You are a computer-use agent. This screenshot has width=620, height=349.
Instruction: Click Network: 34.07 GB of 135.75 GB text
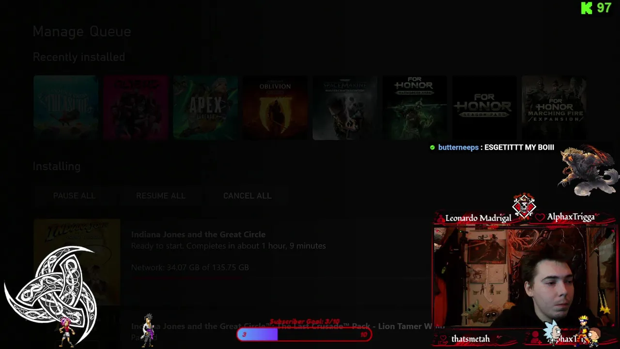point(190,268)
